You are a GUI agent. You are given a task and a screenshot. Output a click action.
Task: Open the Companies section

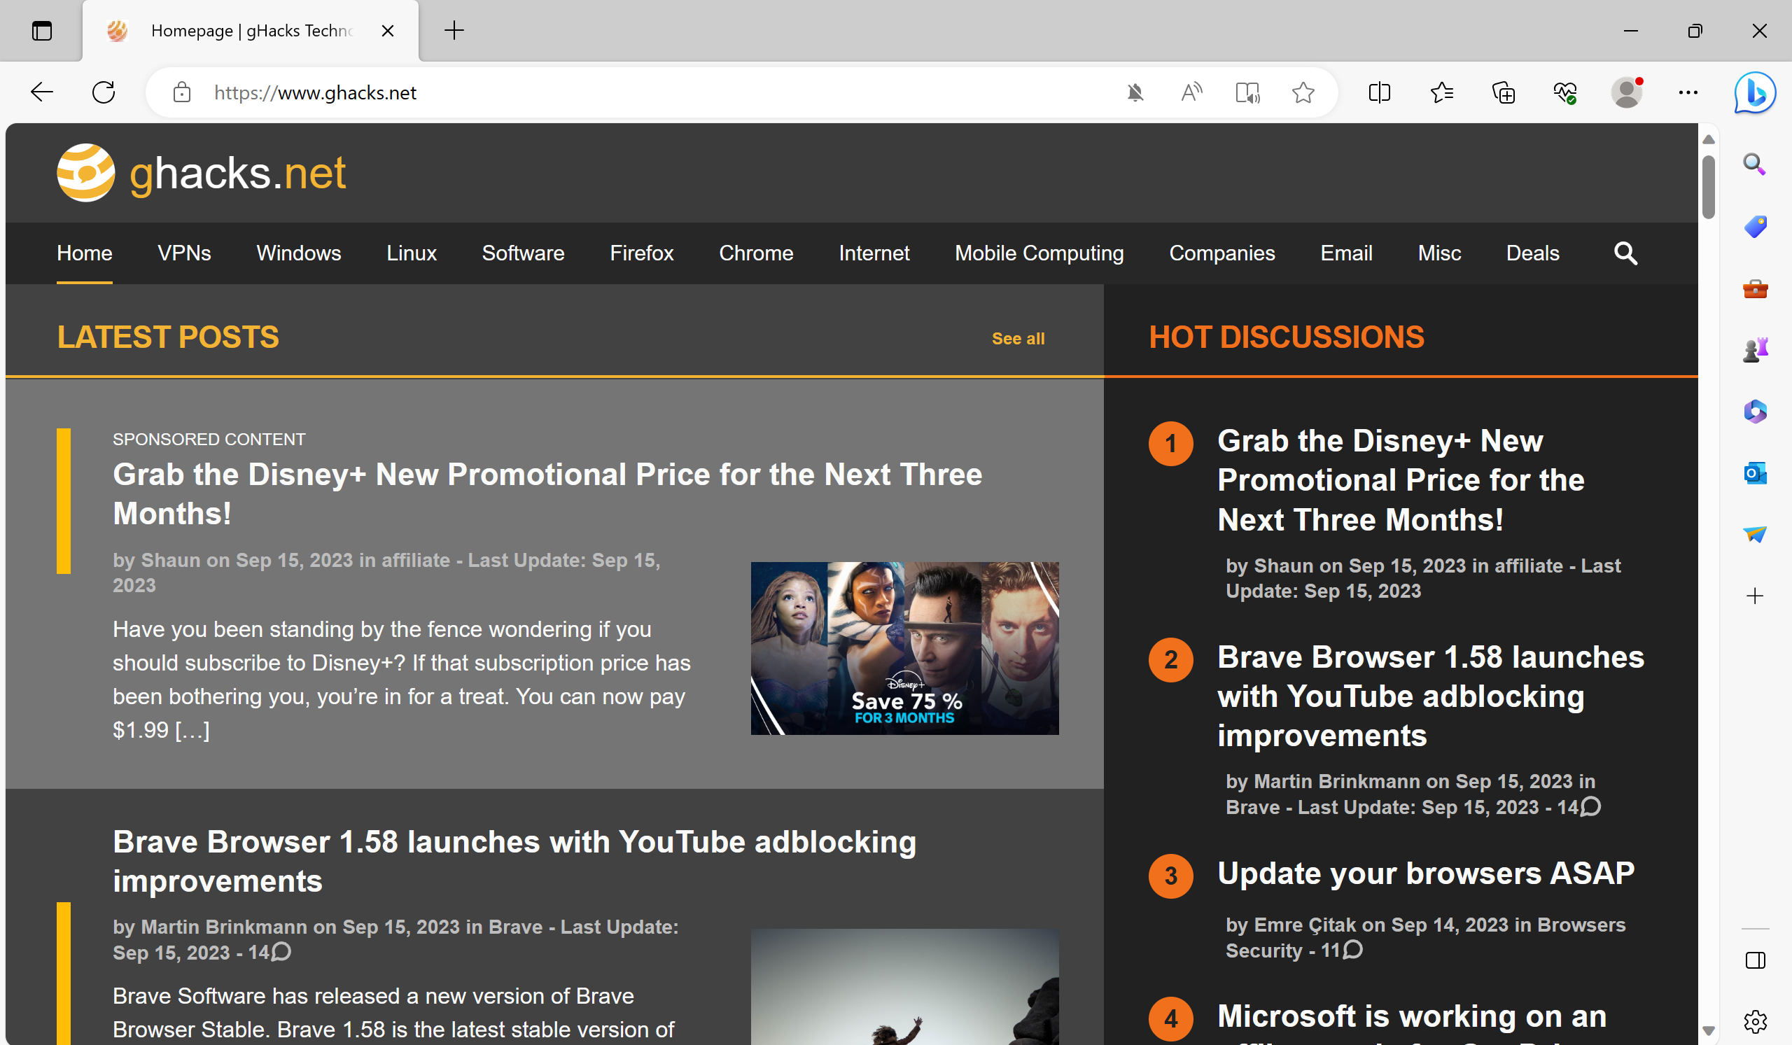(x=1221, y=253)
